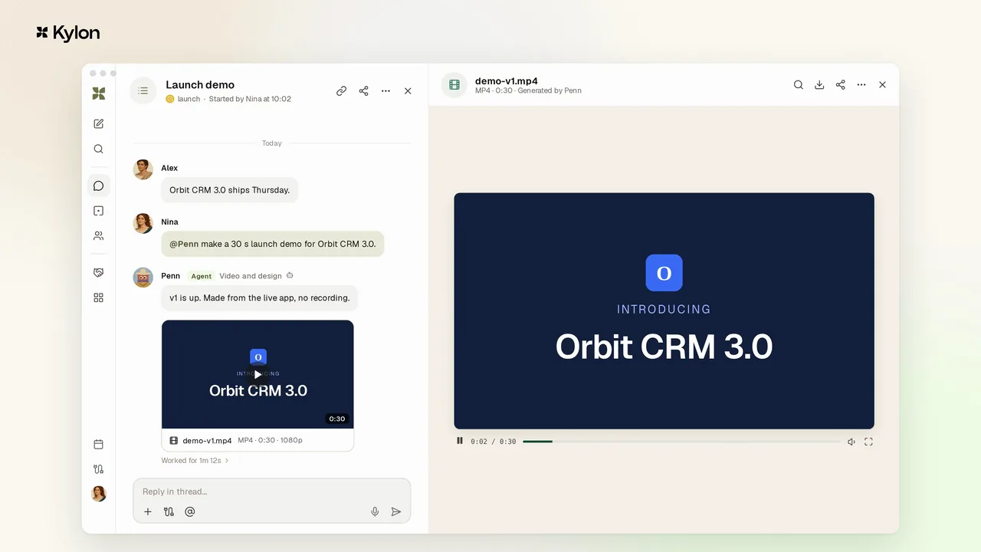981x552 pixels.
Task: Click the Agent badge next to Penn
Action: coord(202,276)
